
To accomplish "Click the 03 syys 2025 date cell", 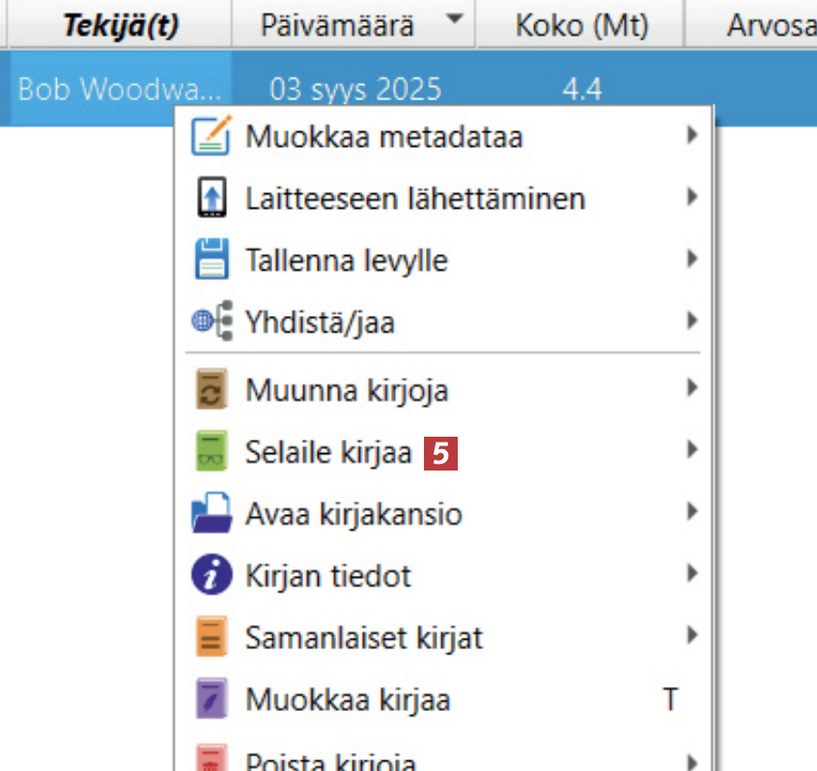I will click(355, 89).
